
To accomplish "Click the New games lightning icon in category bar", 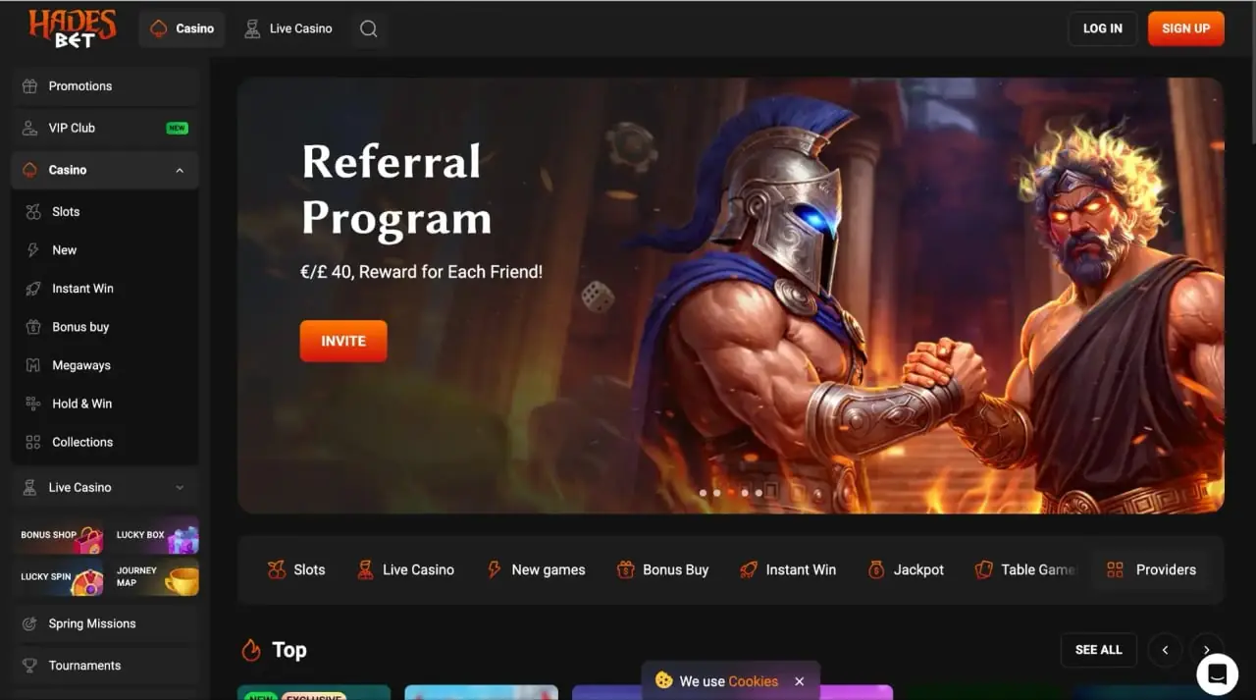I will coord(494,569).
